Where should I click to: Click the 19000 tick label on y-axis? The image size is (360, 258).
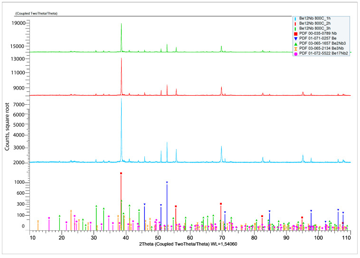[x=19, y=23]
